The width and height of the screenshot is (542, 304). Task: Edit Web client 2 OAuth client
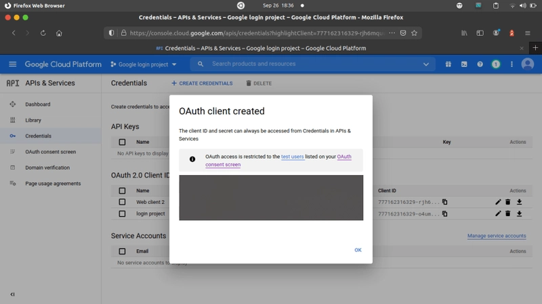click(498, 202)
